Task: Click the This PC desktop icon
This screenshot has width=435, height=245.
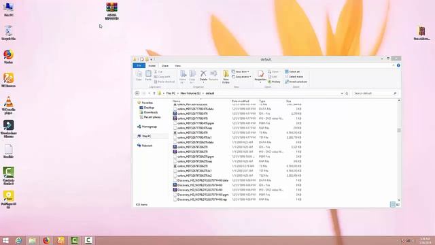Action: [9, 9]
